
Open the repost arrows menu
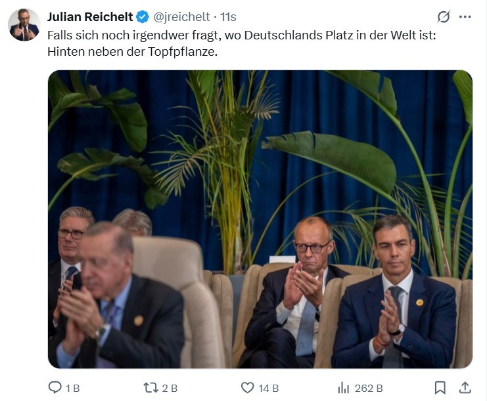pyautogui.click(x=151, y=388)
